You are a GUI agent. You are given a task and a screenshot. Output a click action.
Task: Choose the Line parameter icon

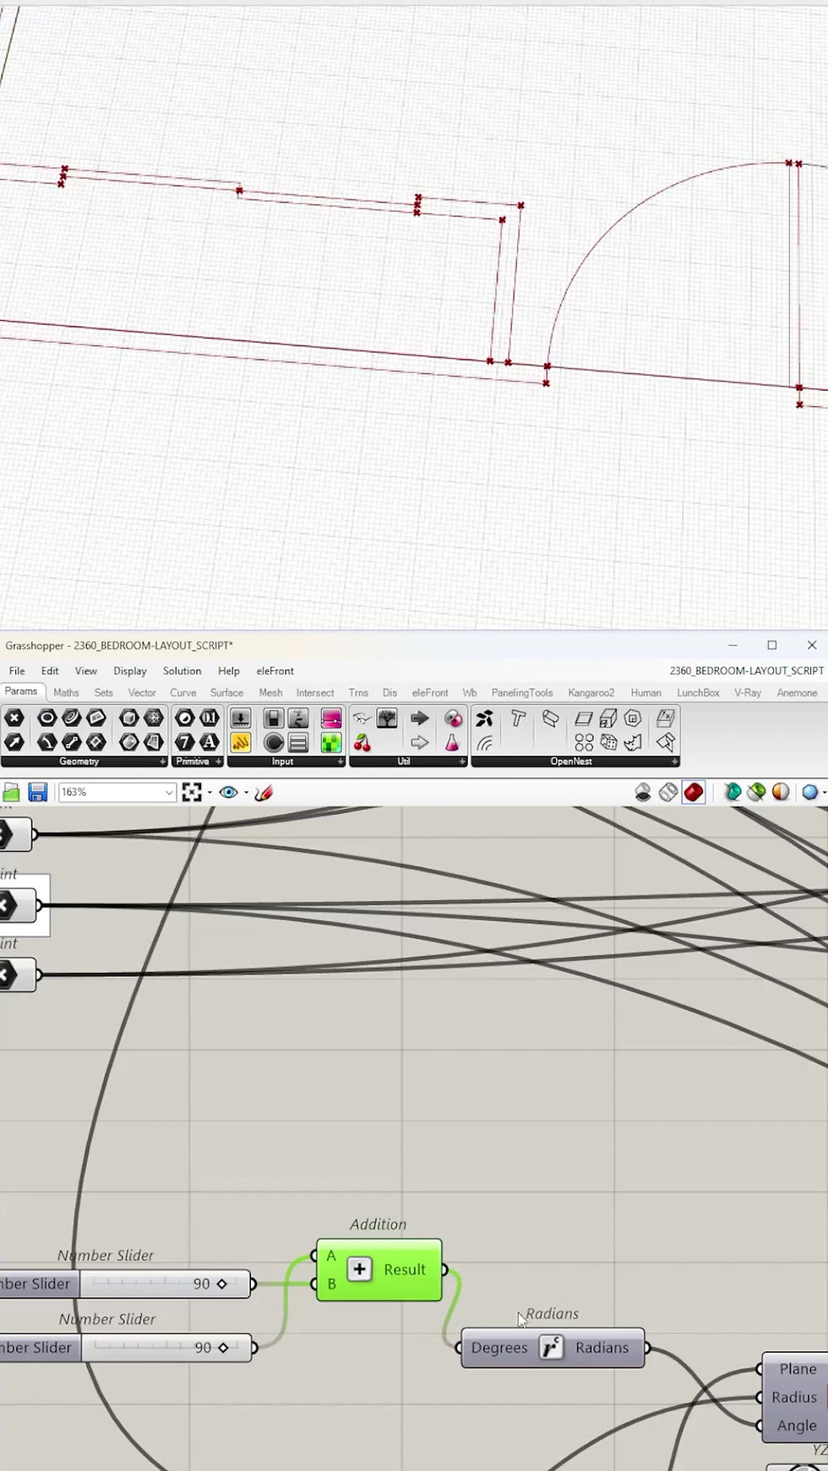(x=72, y=742)
